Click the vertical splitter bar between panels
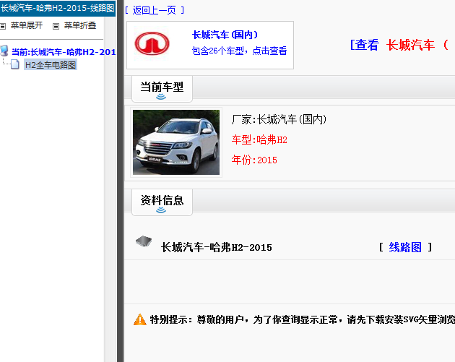This screenshot has height=362, width=455. pyautogui.click(x=121, y=181)
